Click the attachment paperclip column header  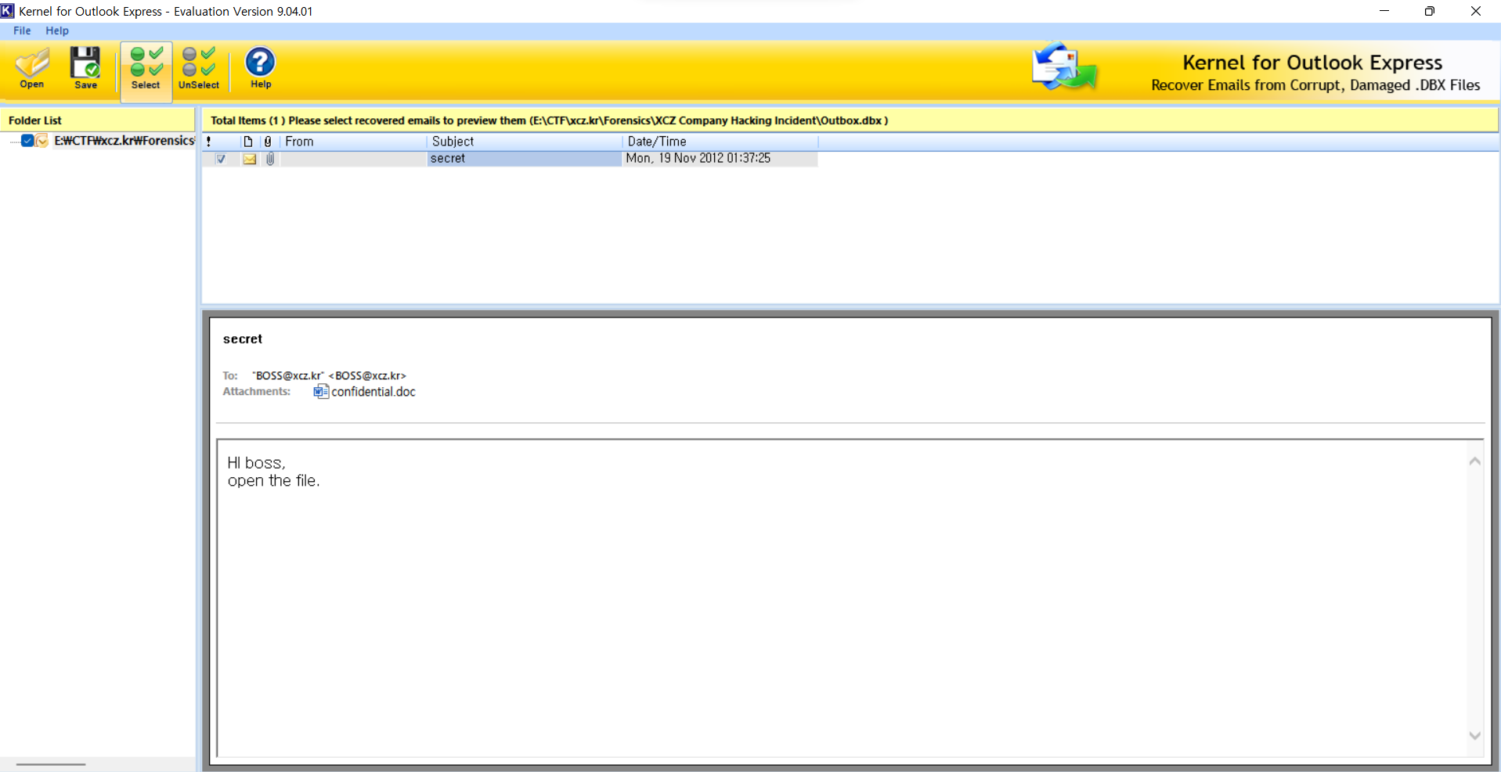pyautogui.click(x=268, y=142)
